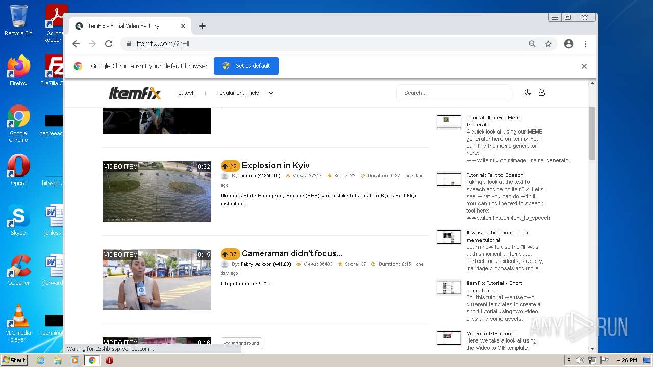The width and height of the screenshot is (653, 367).
Task: Launch Internet Explorer from taskbar
Action: 40,360
